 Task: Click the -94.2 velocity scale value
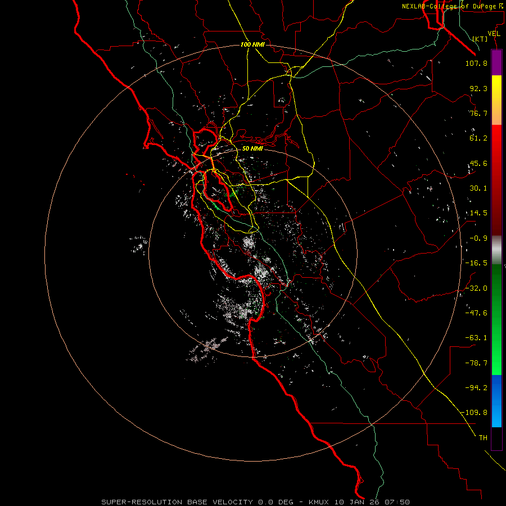click(x=476, y=387)
